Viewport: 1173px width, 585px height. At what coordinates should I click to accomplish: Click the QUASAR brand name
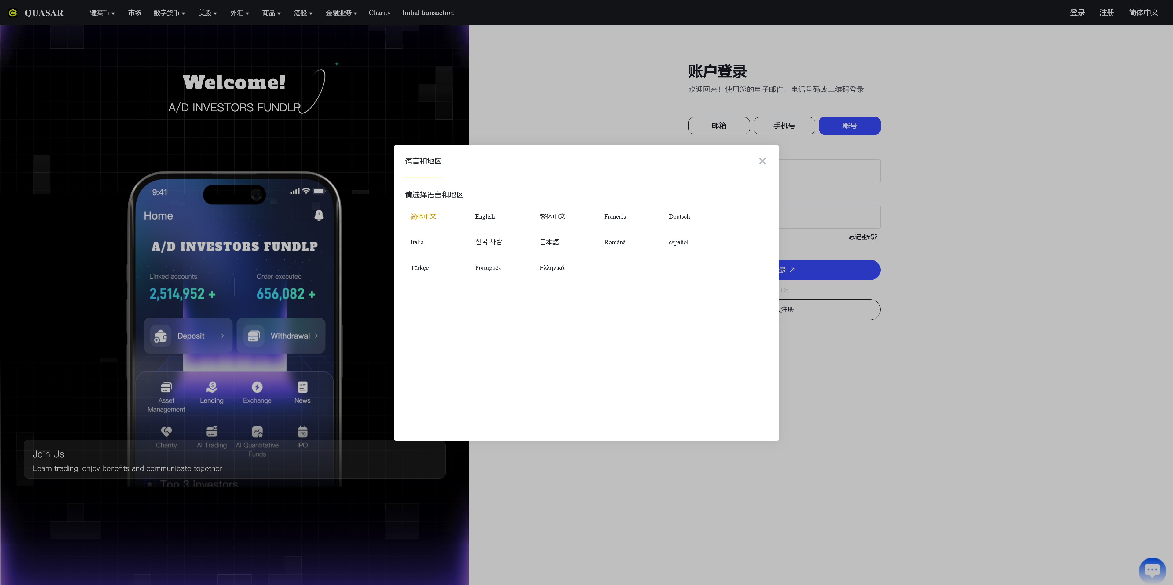point(44,13)
